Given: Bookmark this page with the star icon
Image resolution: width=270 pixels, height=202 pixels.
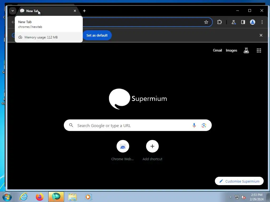Looking at the screenshot, I should coord(206,22).
